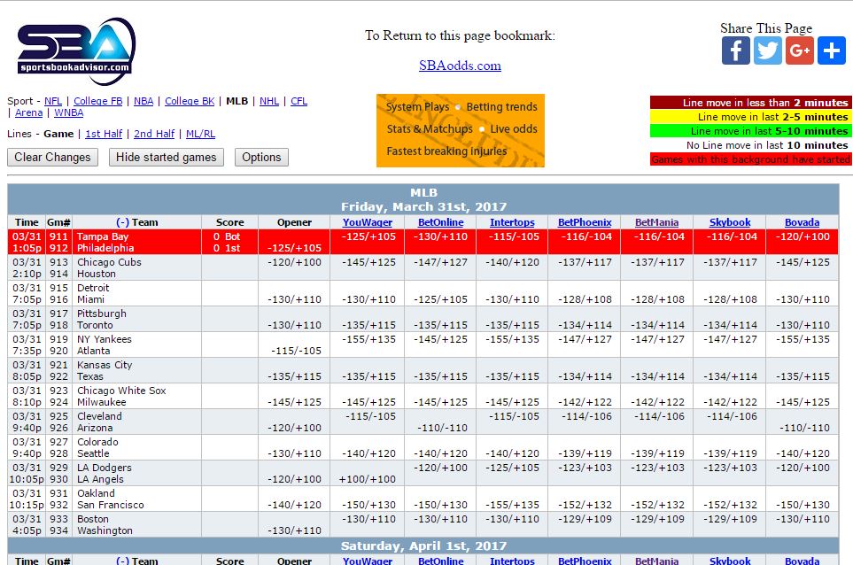Click the Chicago Cubs team name
Screen dimensions: 853x565
[x=109, y=262]
